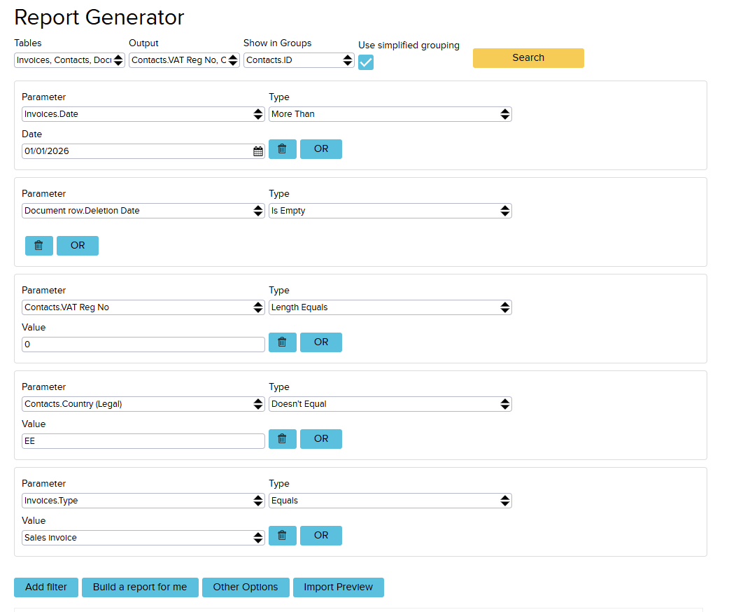Expand the Output fields dropdown

(x=185, y=60)
